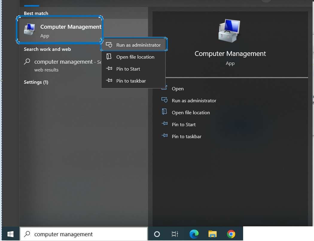This screenshot has width=314, height=241.
Task: Choose Open file location in context menu
Action: (x=135, y=57)
